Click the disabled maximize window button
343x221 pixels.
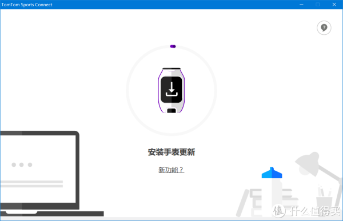pyautogui.click(x=318, y=5)
